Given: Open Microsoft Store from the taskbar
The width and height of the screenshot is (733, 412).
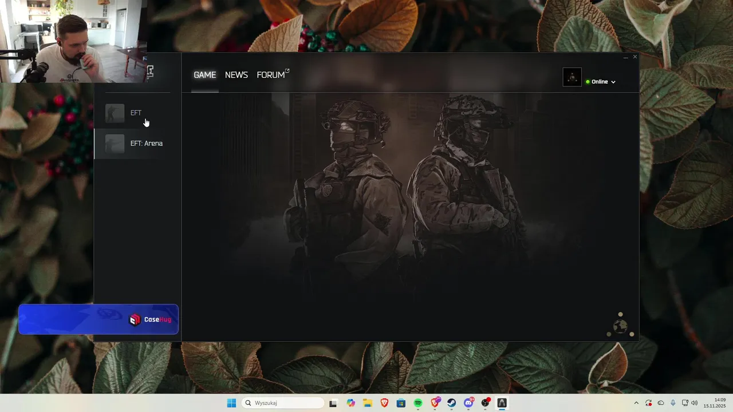Looking at the screenshot, I should pos(401,403).
